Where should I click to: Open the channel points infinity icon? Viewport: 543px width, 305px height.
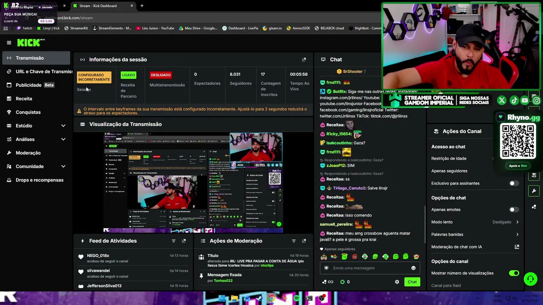click(x=328, y=282)
